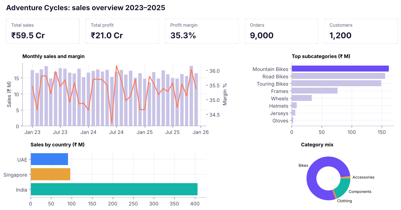
Task: Select the "Customers" card label
Action: point(341,25)
